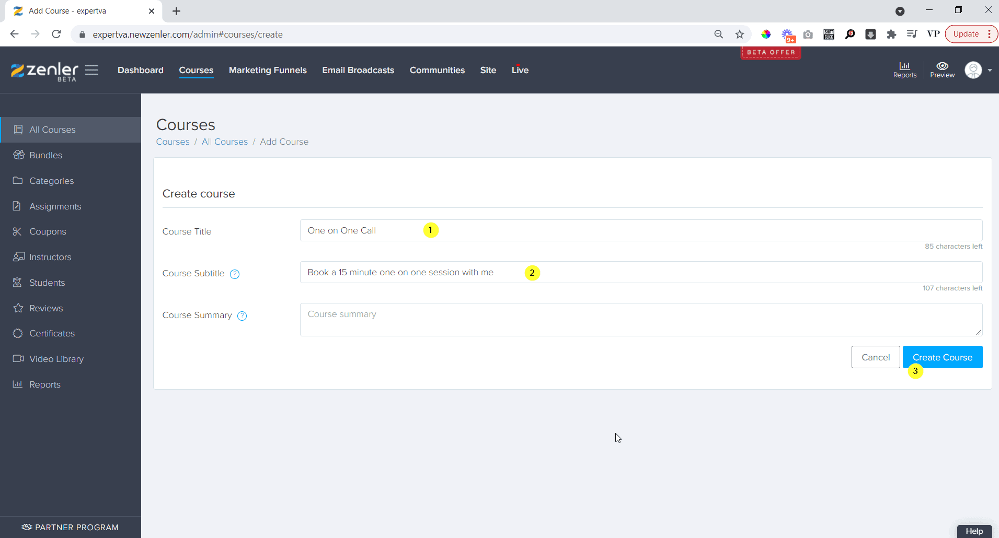Preview the site using the eye icon
The width and height of the screenshot is (999, 538).
coord(942,69)
